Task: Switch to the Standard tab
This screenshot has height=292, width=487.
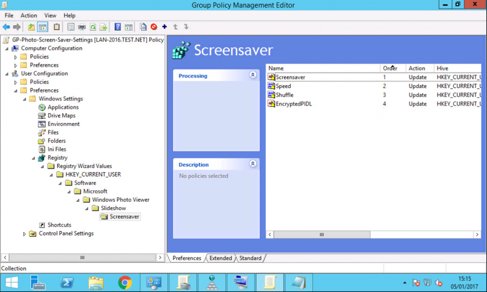Action: (x=250, y=258)
